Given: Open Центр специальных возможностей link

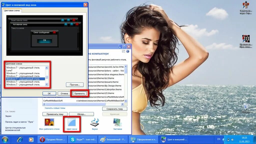Looking at the screenshot, I should 15,129.
